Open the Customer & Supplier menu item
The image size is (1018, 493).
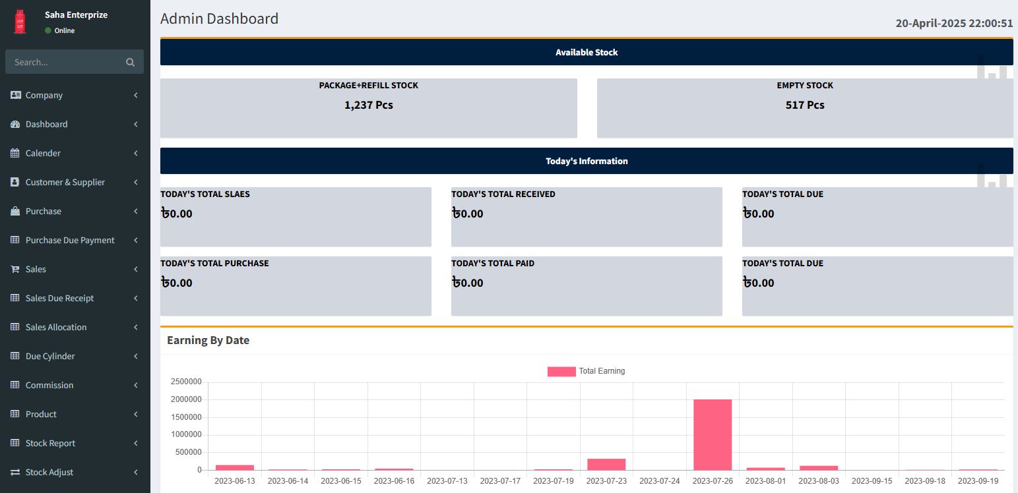point(75,182)
